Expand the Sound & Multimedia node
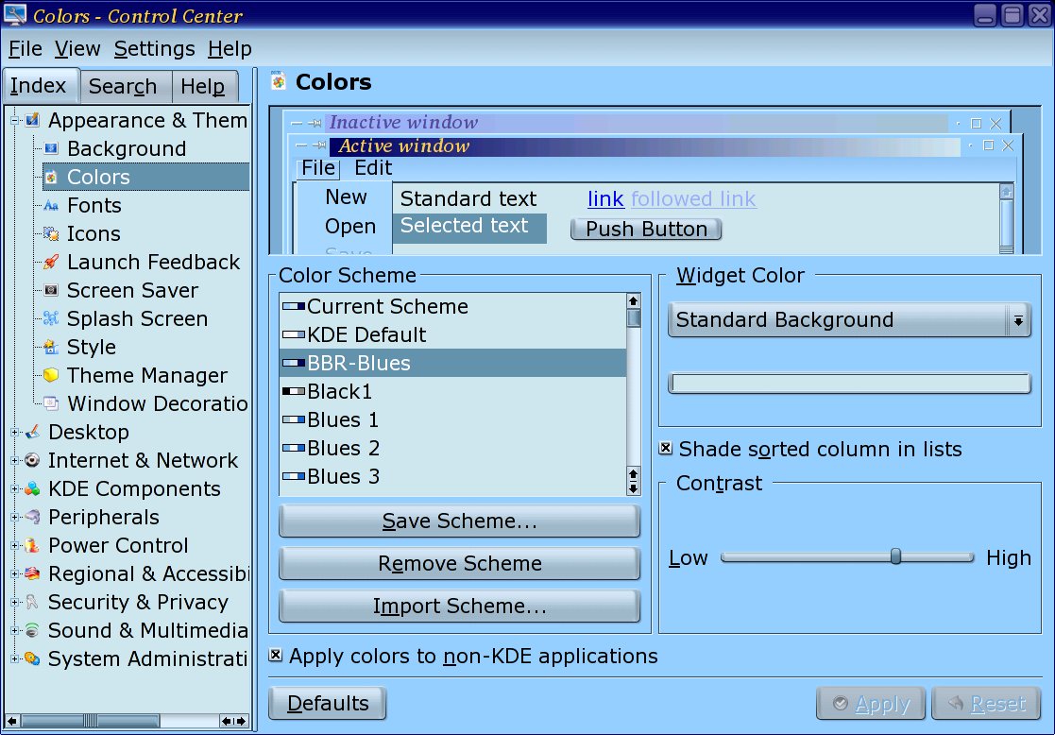 tap(14, 630)
